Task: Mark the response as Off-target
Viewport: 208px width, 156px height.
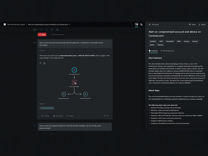Action: click(x=58, y=116)
